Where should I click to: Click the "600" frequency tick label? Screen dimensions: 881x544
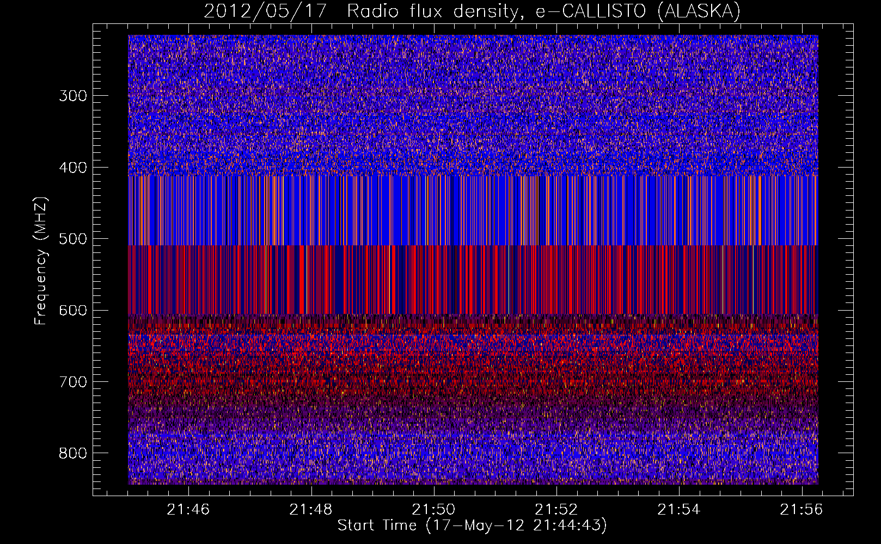pos(73,311)
